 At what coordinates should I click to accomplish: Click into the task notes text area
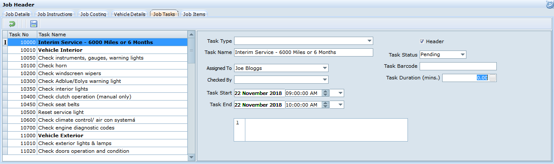[326, 130]
